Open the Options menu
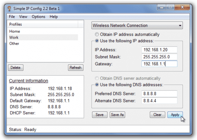Viewport: 197px width, 140px height. pyautogui.click(x=38, y=16)
